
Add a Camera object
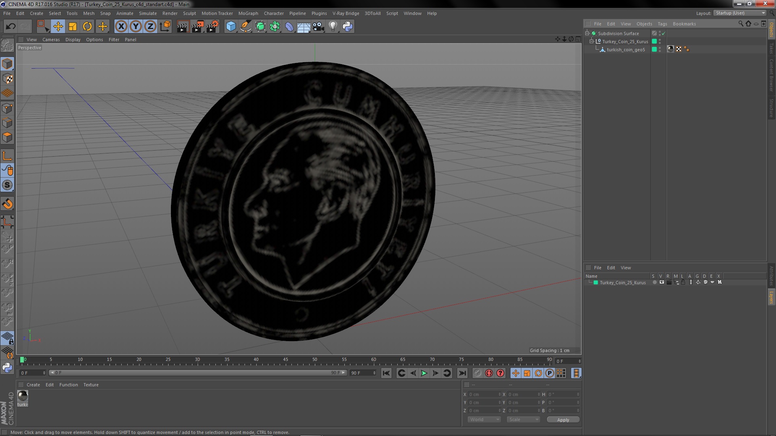click(318, 27)
